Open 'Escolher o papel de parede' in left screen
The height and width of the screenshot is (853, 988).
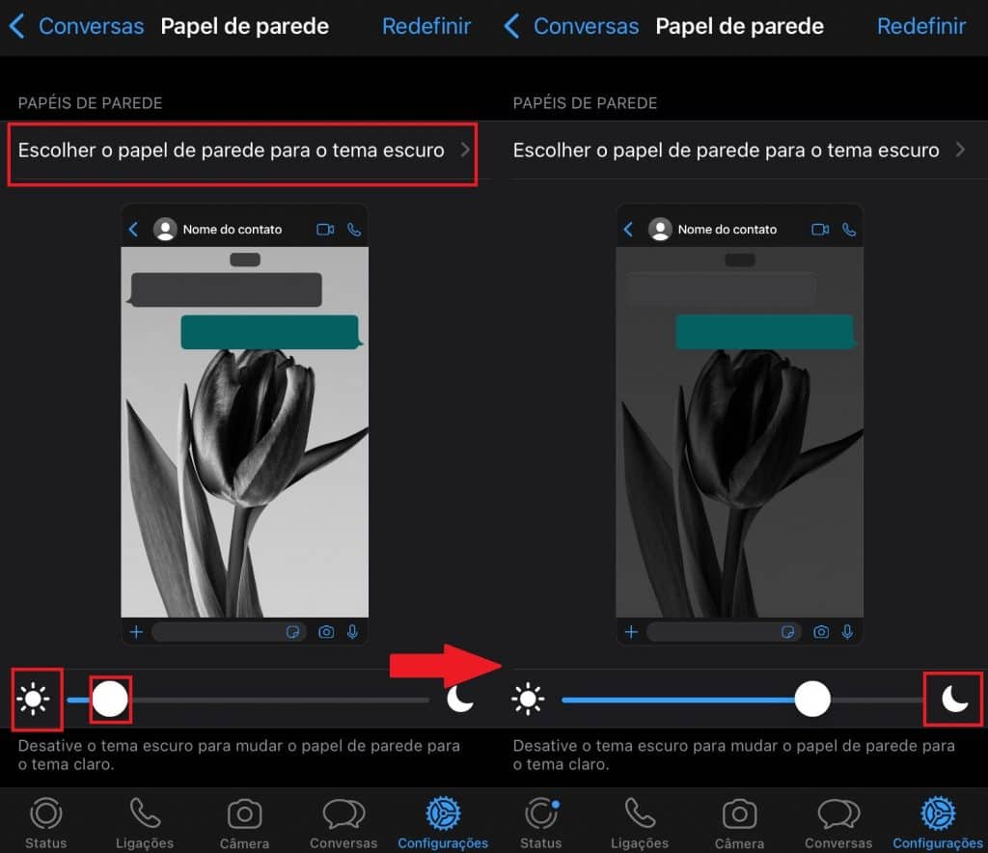[x=242, y=151]
